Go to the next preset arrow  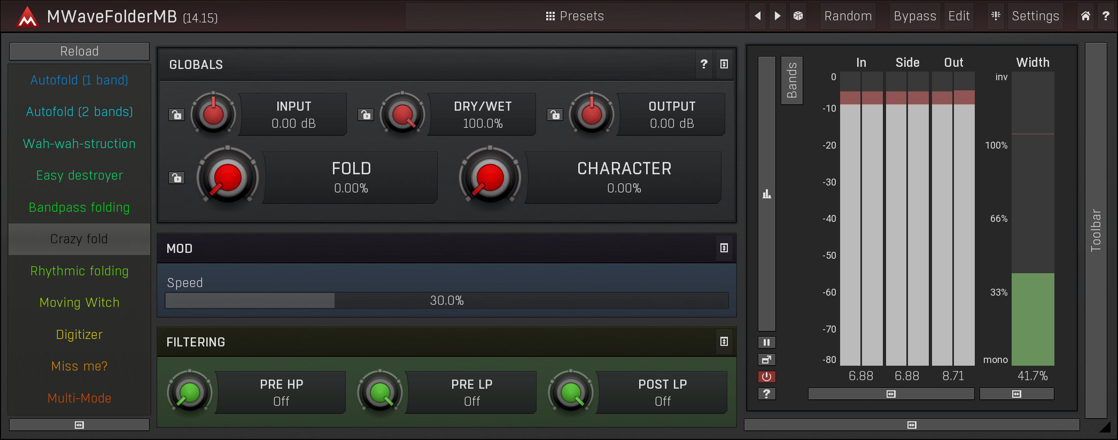click(778, 16)
